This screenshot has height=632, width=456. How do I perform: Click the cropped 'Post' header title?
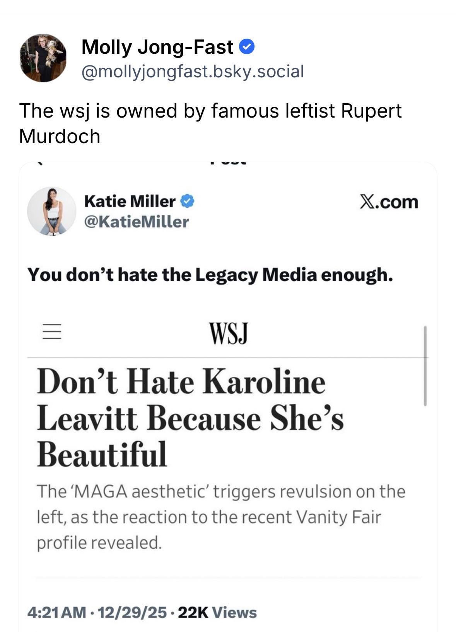[228, 162]
